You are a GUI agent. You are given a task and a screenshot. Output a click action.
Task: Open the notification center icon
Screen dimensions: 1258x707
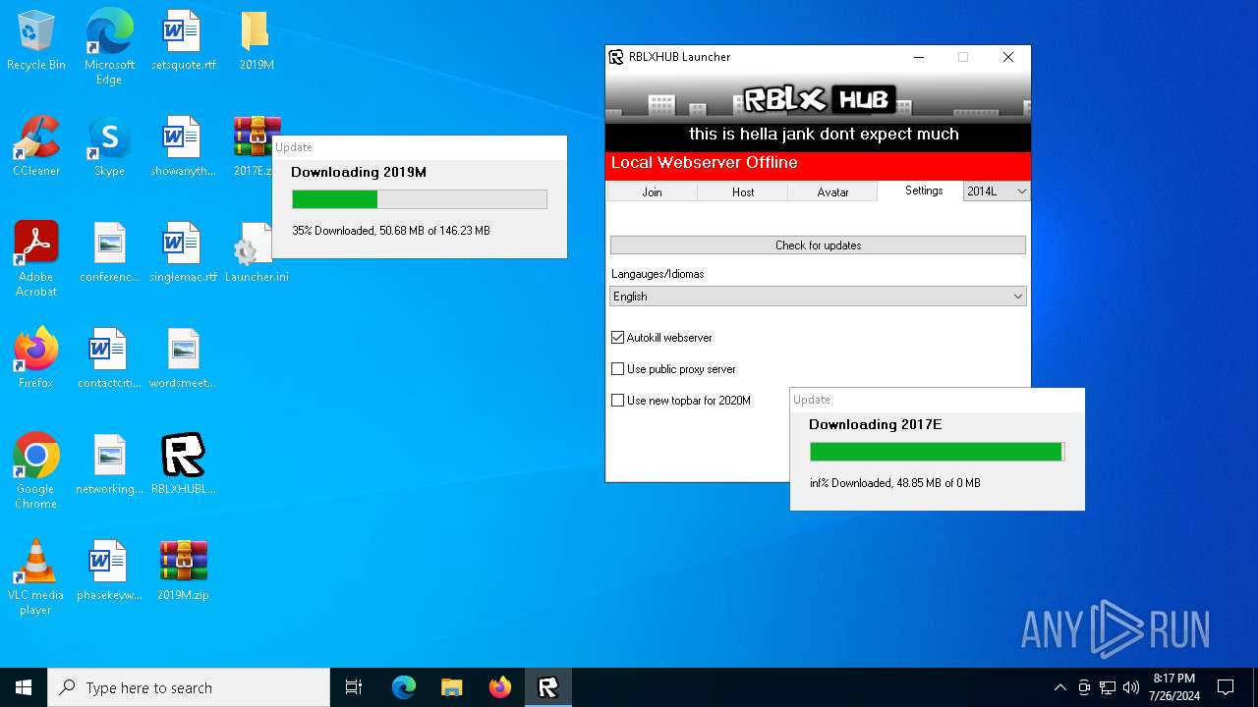(x=1226, y=687)
